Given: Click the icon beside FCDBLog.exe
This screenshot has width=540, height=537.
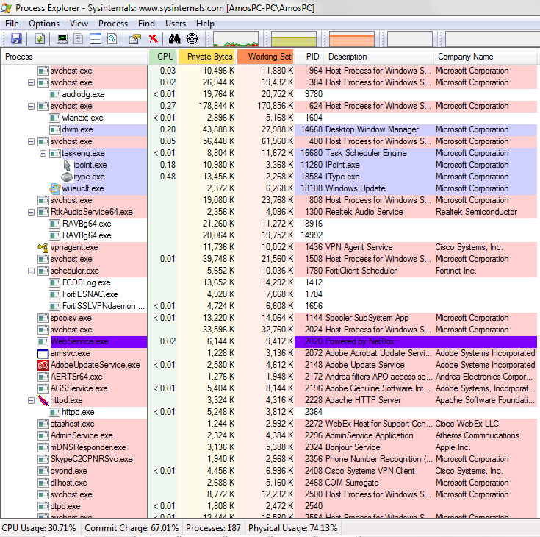Looking at the screenshot, I should pos(55,282).
